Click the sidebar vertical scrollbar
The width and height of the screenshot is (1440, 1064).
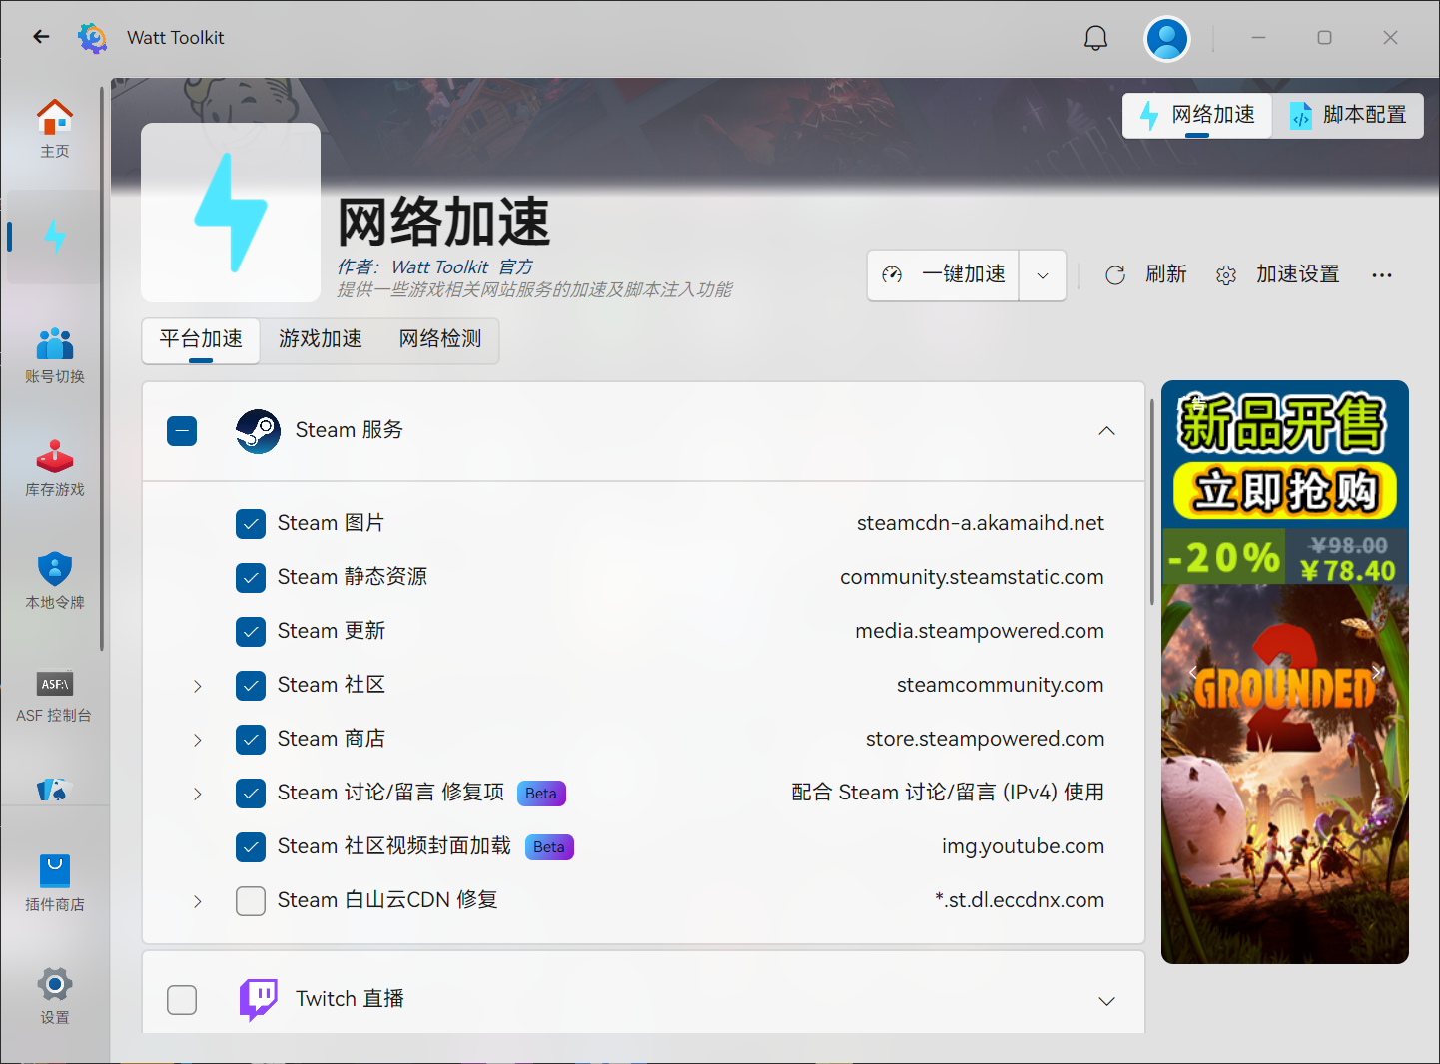102,369
